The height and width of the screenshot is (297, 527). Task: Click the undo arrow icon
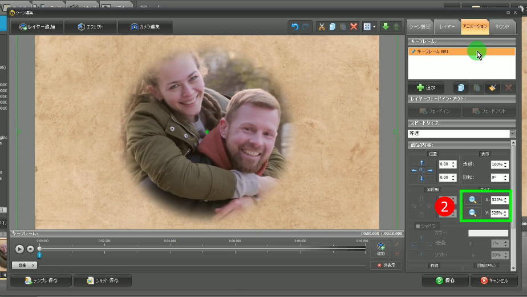click(295, 27)
